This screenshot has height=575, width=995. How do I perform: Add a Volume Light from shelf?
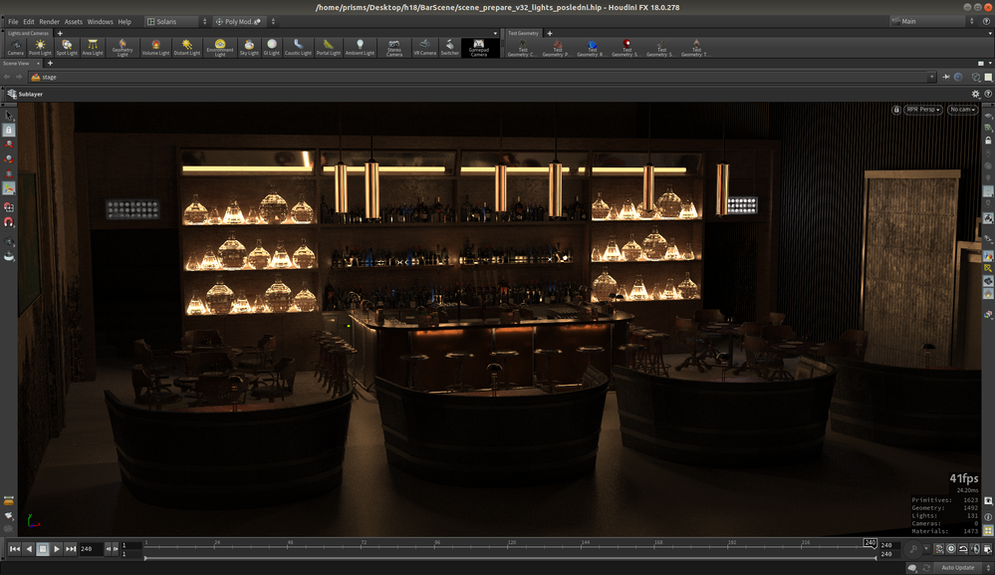coord(155,48)
